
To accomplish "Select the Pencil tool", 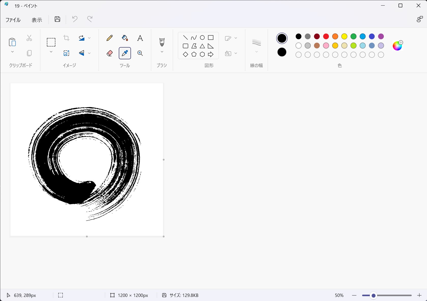I will (x=110, y=38).
